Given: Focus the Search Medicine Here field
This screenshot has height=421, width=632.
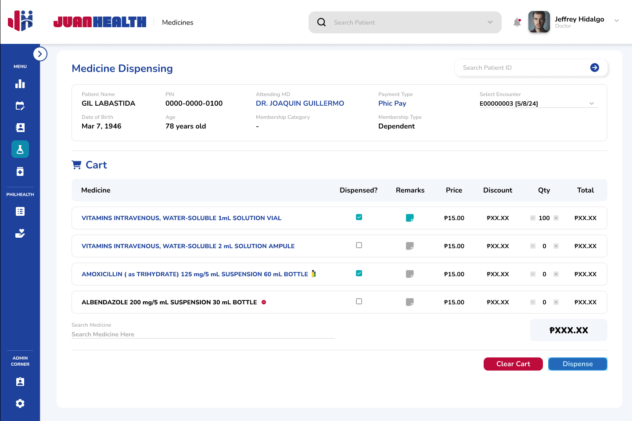Looking at the screenshot, I should coord(203,334).
